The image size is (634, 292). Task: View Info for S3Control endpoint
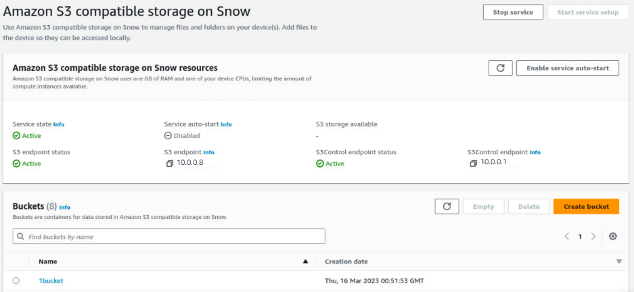[x=535, y=153]
